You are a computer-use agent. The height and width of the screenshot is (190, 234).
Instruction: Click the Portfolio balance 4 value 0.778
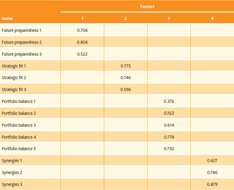tap(169, 137)
